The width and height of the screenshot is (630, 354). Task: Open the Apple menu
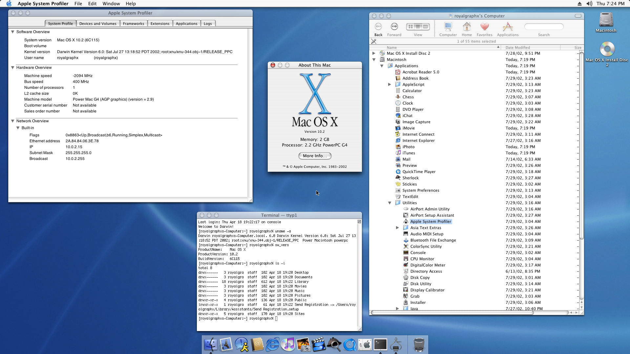click(x=9, y=4)
